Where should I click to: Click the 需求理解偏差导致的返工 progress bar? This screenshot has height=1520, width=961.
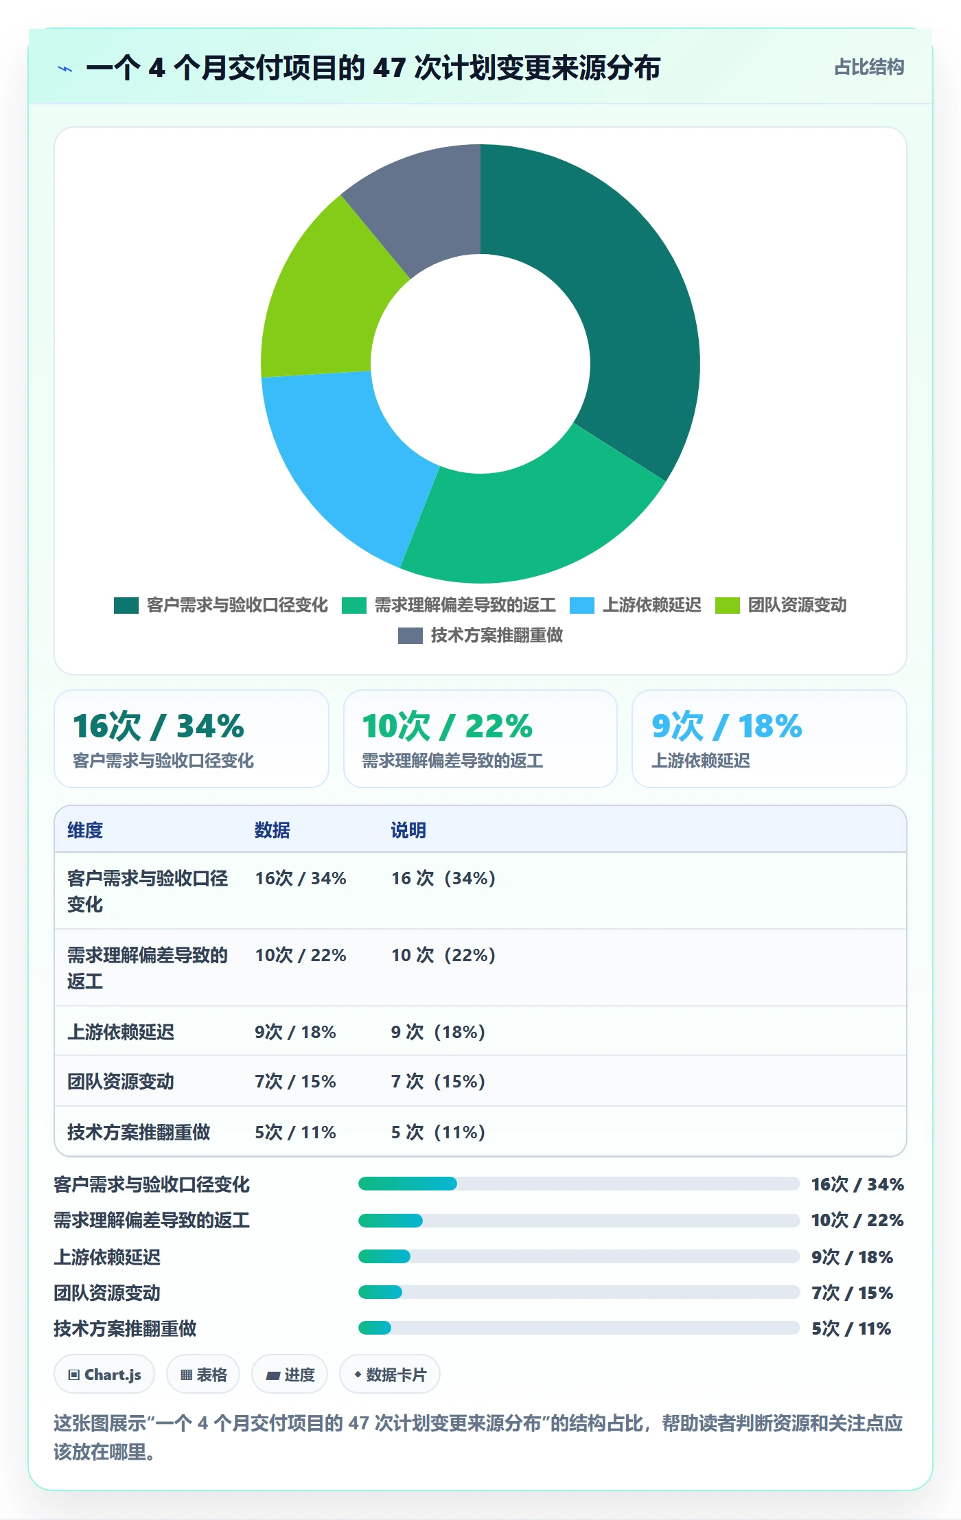579,1221
